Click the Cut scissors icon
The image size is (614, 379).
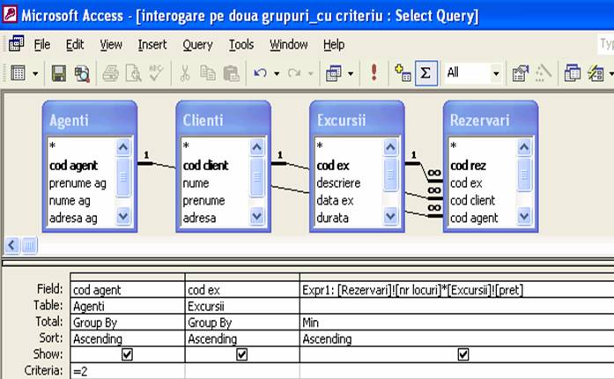click(185, 74)
